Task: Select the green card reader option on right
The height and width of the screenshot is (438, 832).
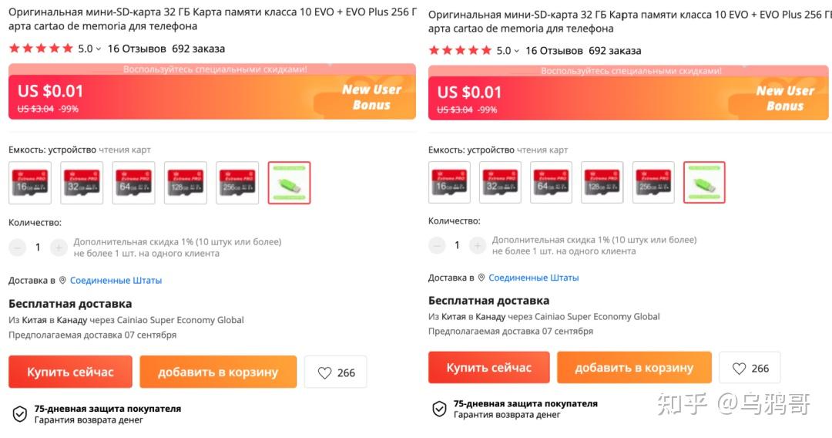Action: coord(704,183)
